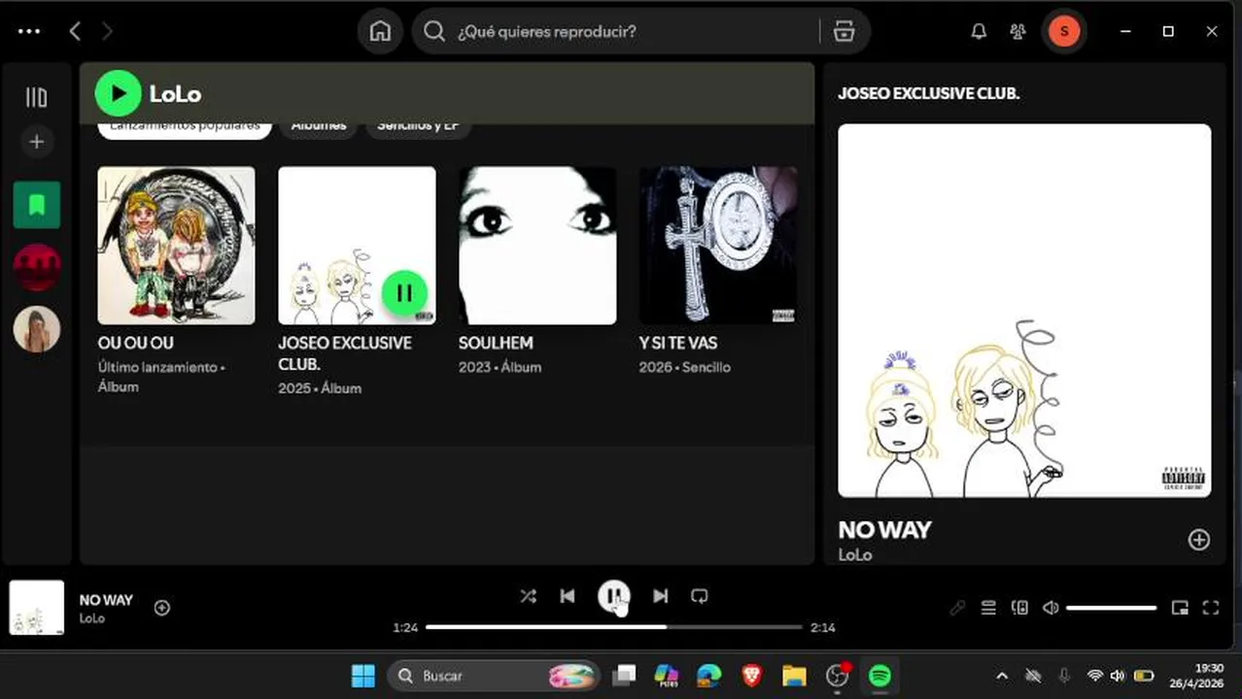This screenshot has height=699, width=1242.
Task: Open 'NO WAY' title in right panel
Action: pos(885,530)
